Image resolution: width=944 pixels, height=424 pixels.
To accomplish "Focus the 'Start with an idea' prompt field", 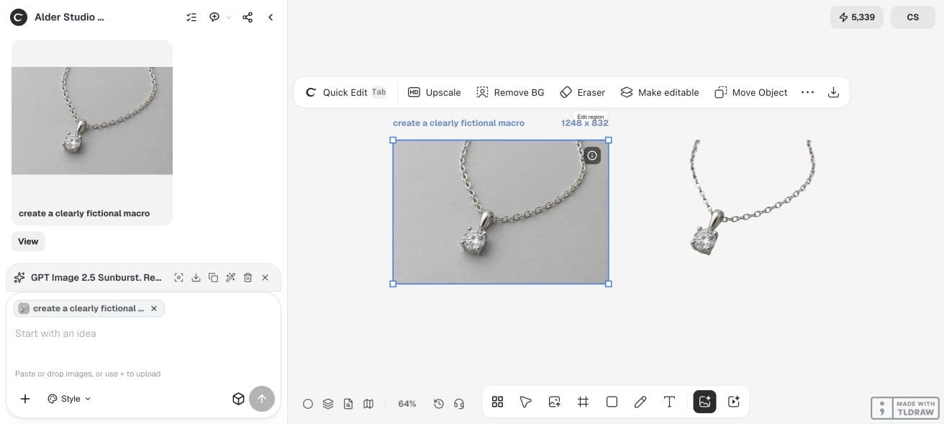I will coord(143,333).
